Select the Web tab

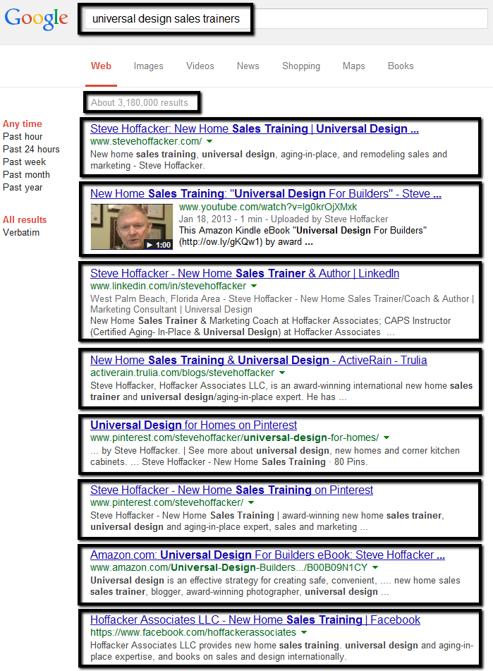coord(101,66)
